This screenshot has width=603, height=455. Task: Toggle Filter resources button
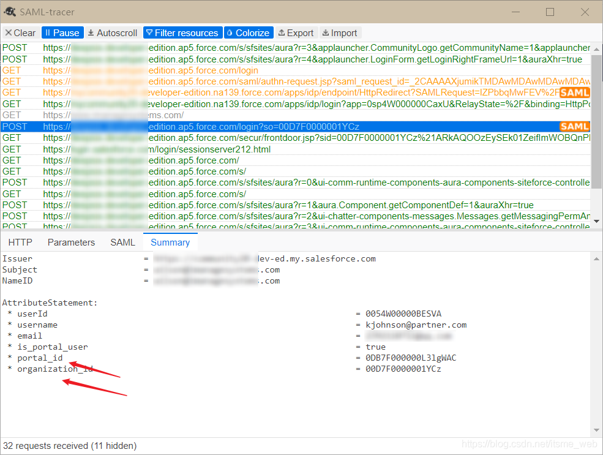point(182,33)
